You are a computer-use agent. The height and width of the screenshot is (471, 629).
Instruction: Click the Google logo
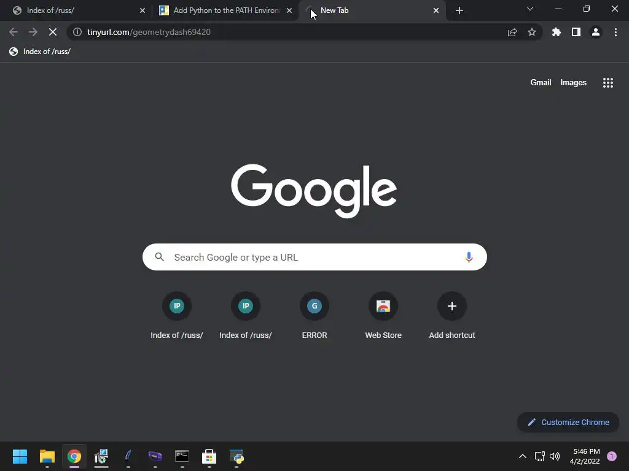[x=314, y=191]
